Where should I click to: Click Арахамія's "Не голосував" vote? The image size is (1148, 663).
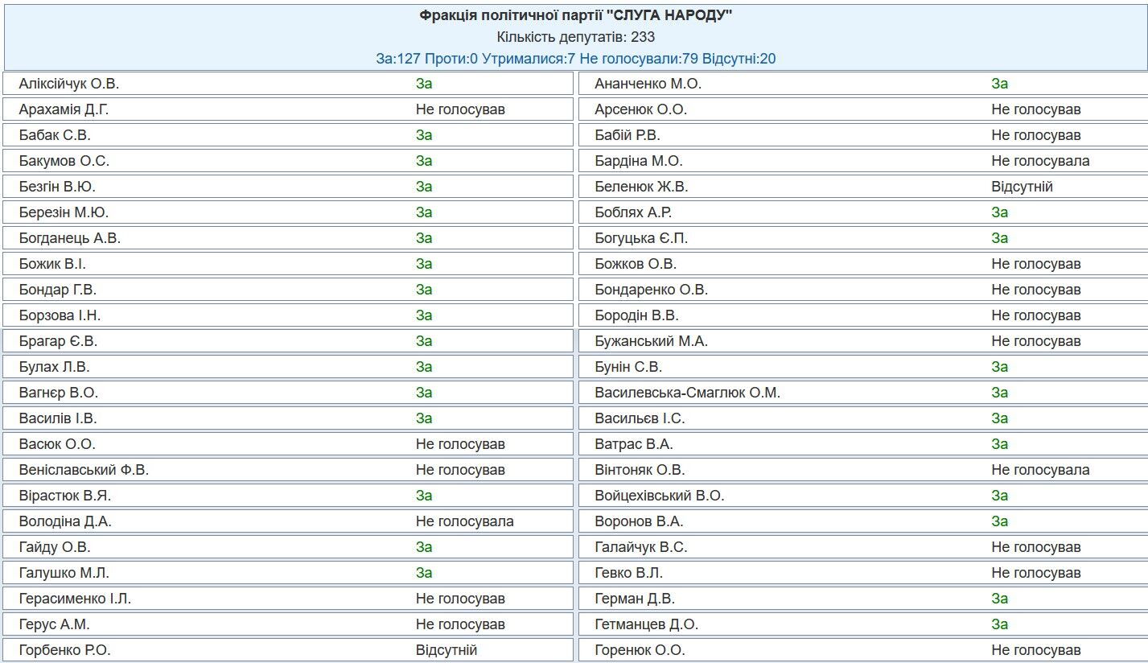460,109
